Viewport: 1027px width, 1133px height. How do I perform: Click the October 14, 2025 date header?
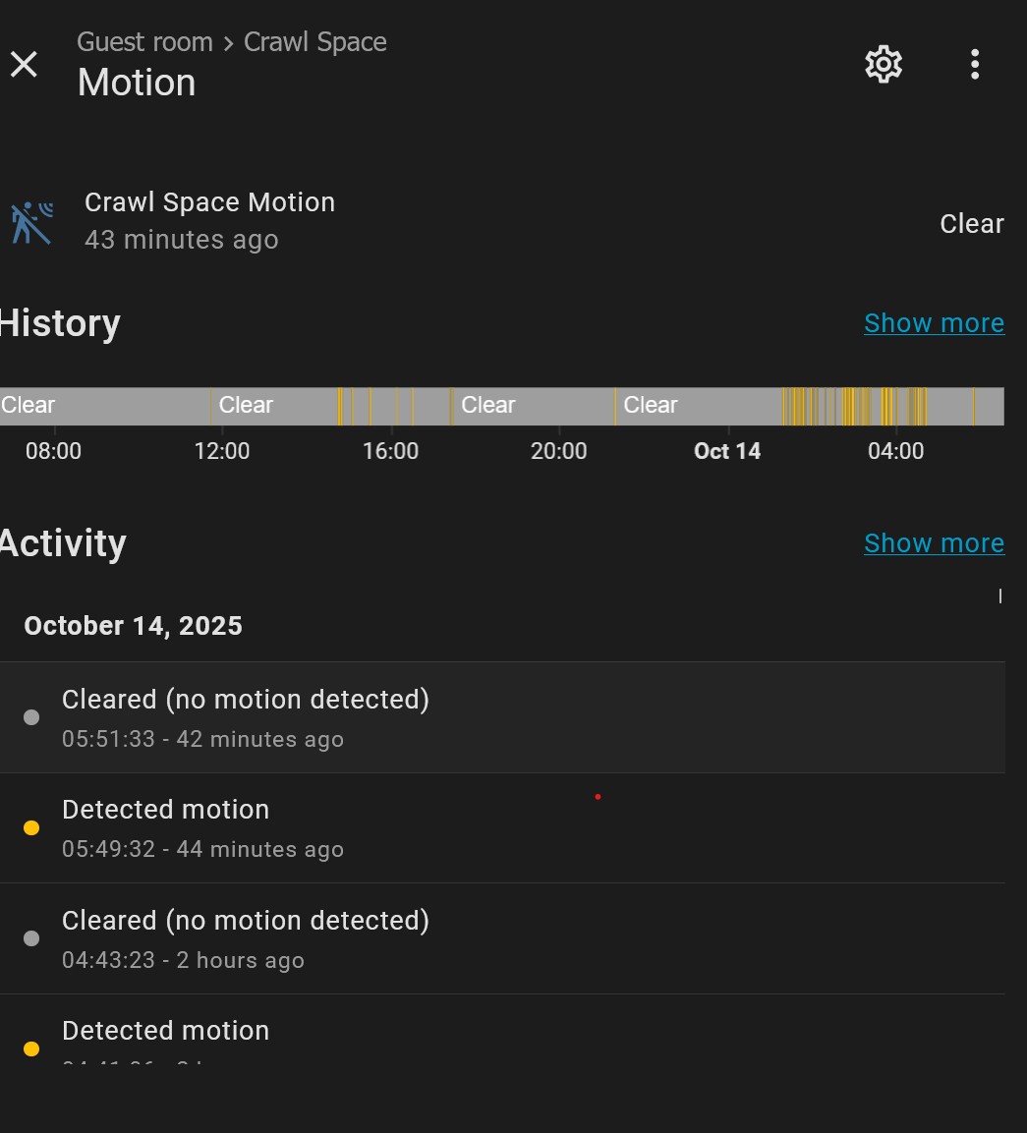tap(133, 626)
